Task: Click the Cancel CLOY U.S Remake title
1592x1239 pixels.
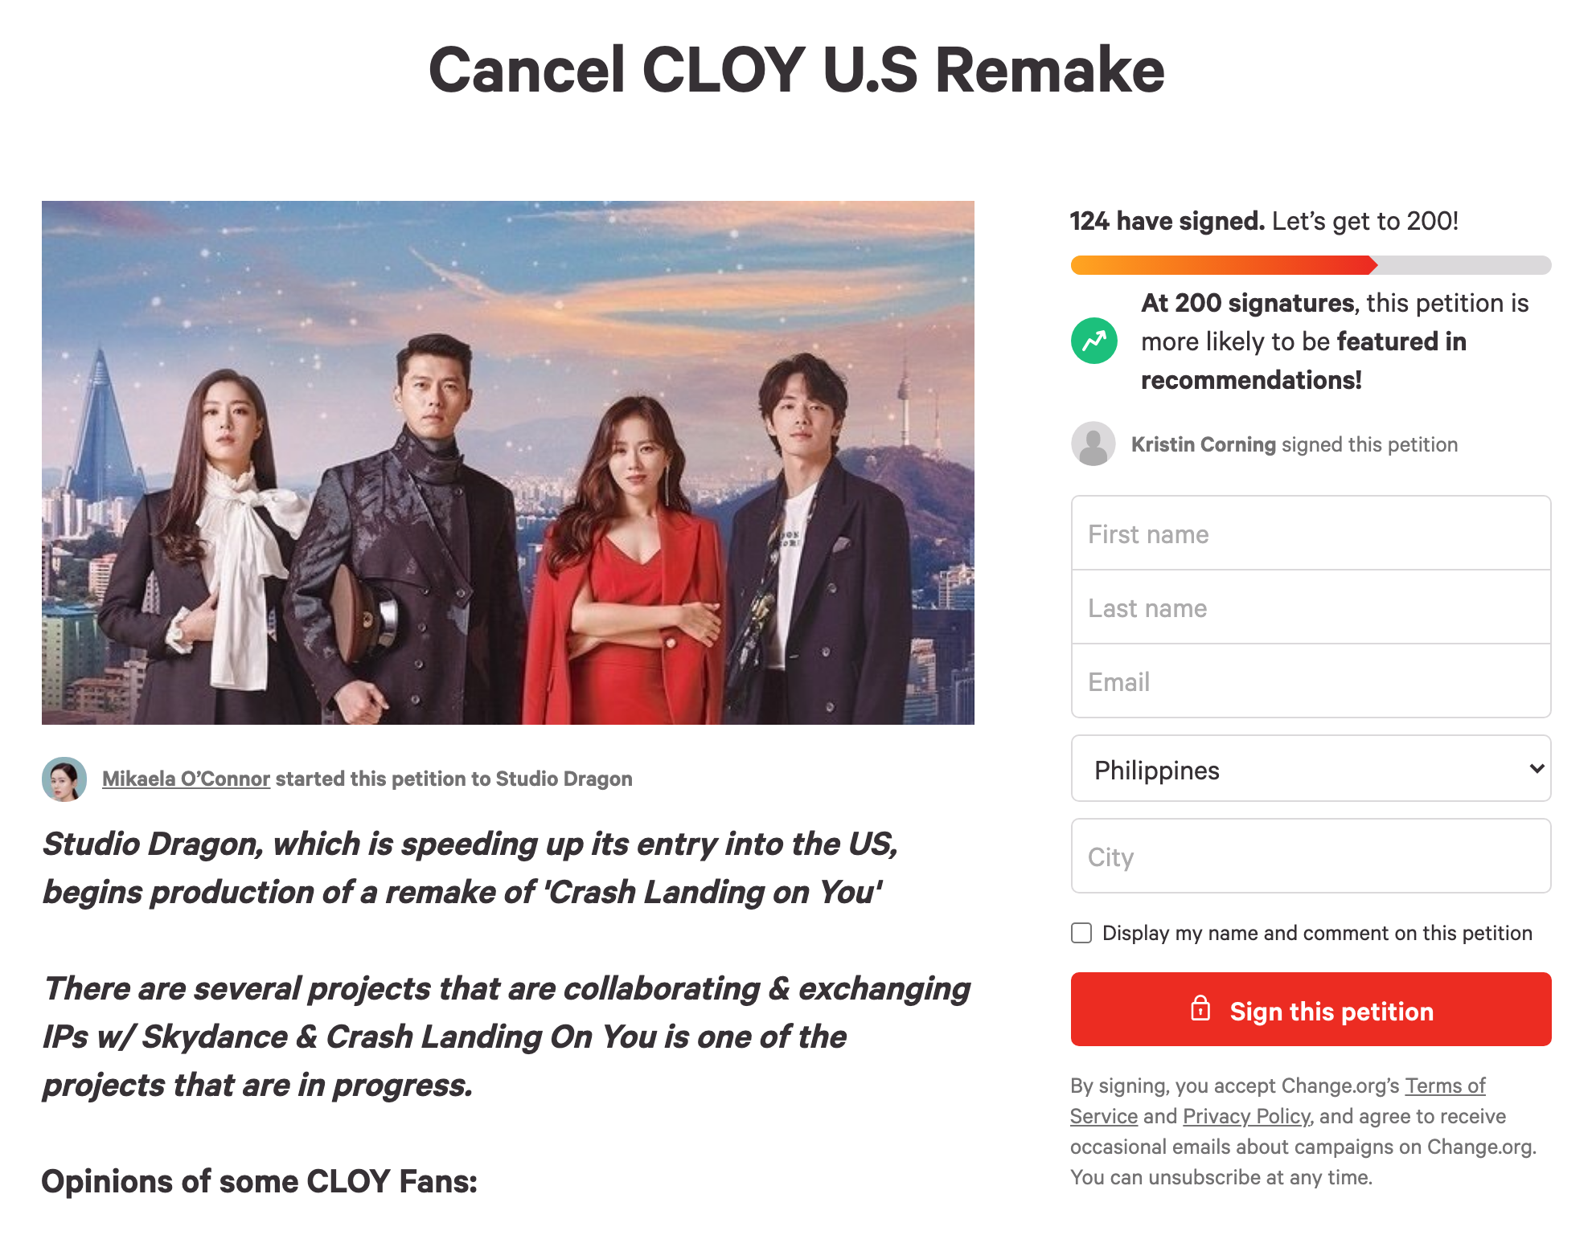Action: 796,70
